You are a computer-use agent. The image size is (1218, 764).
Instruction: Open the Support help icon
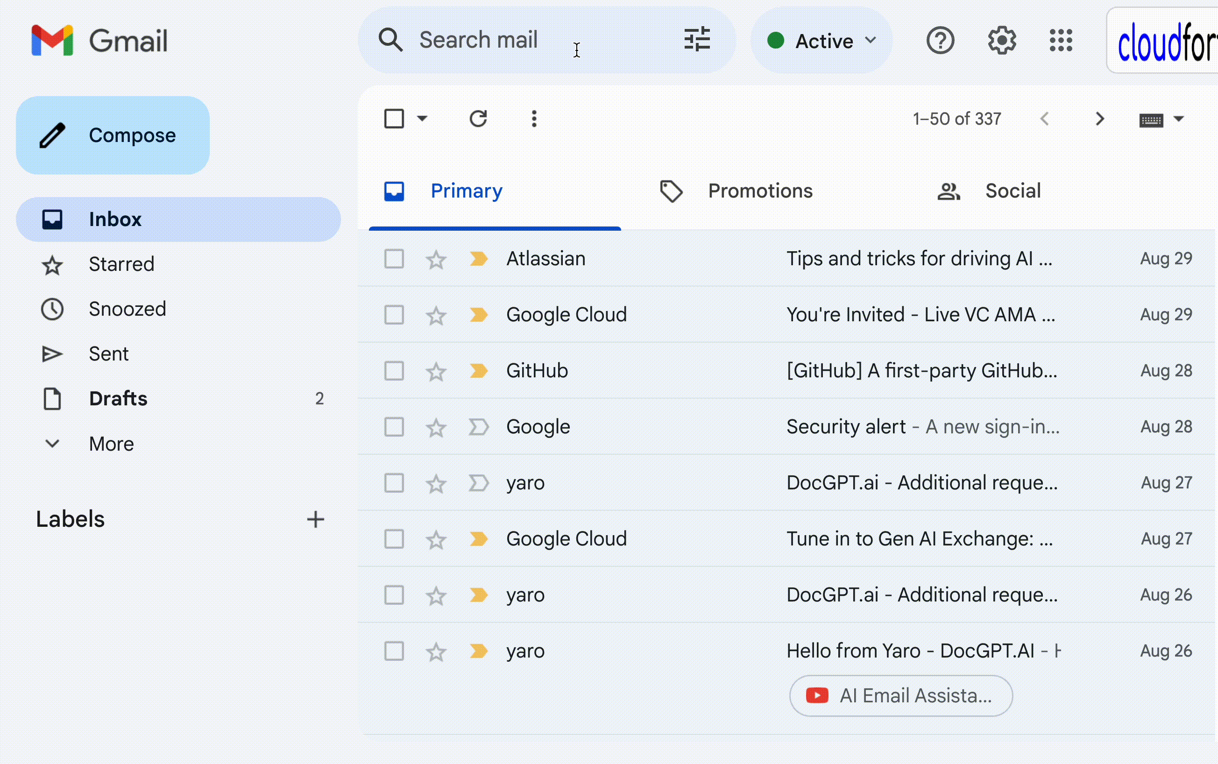[940, 41]
